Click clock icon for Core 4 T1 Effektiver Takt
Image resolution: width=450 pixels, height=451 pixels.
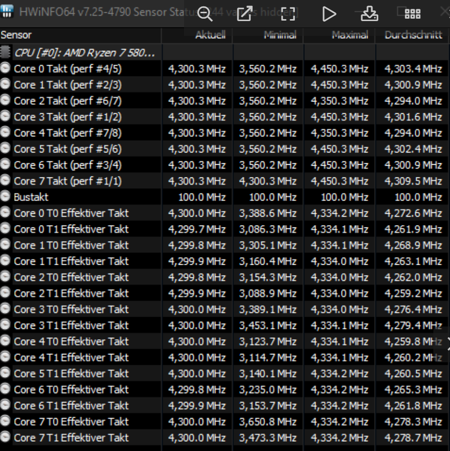point(5,357)
